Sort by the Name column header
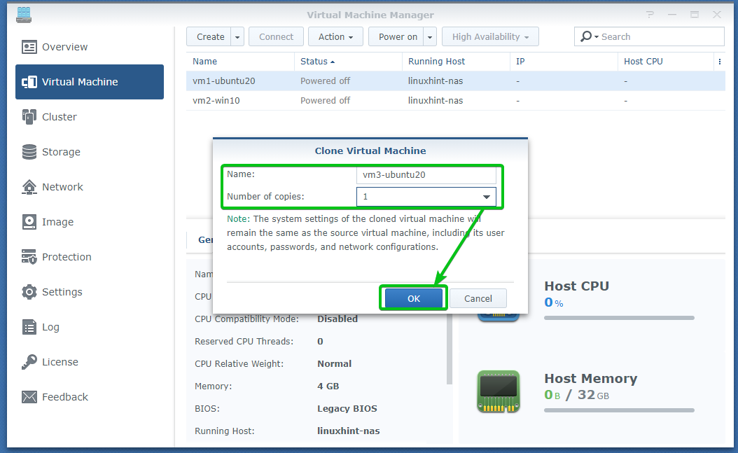738x453 pixels. point(240,62)
